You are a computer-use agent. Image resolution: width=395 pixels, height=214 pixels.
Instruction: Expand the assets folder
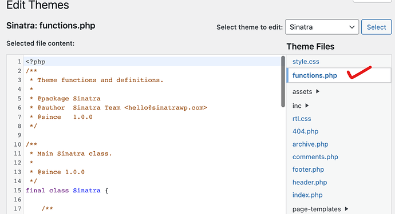point(306,92)
